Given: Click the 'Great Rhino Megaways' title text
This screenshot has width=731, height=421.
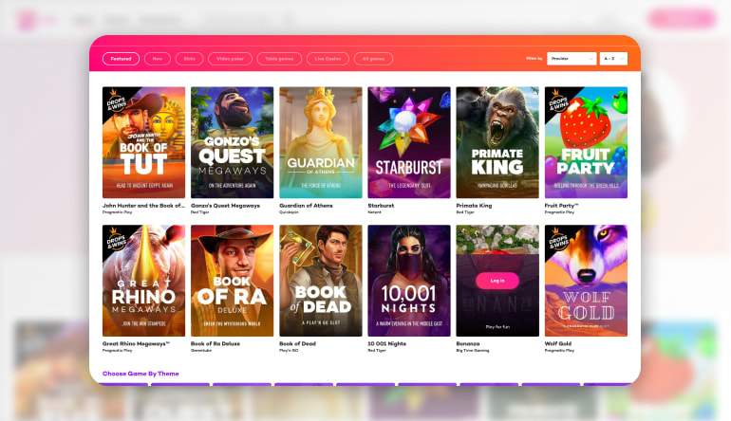Looking at the screenshot, I should click(136, 343).
